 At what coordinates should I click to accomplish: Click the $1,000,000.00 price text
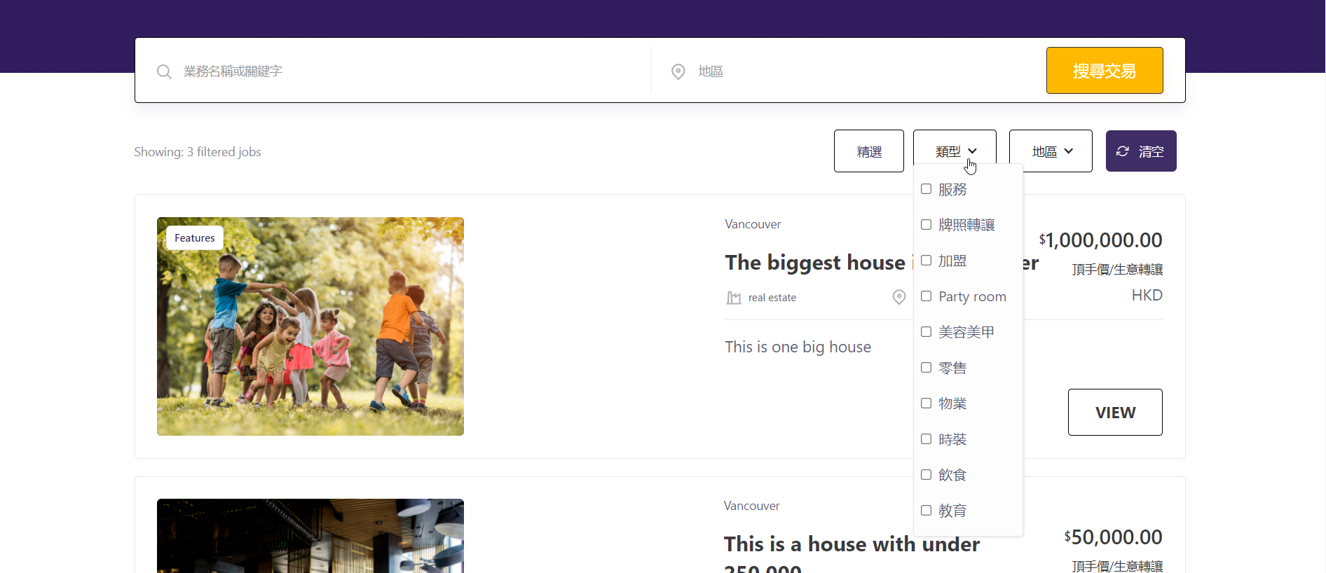pyautogui.click(x=1100, y=240)
